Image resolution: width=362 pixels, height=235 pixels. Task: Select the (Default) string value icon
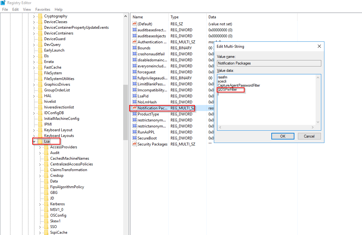coord(134,24)
